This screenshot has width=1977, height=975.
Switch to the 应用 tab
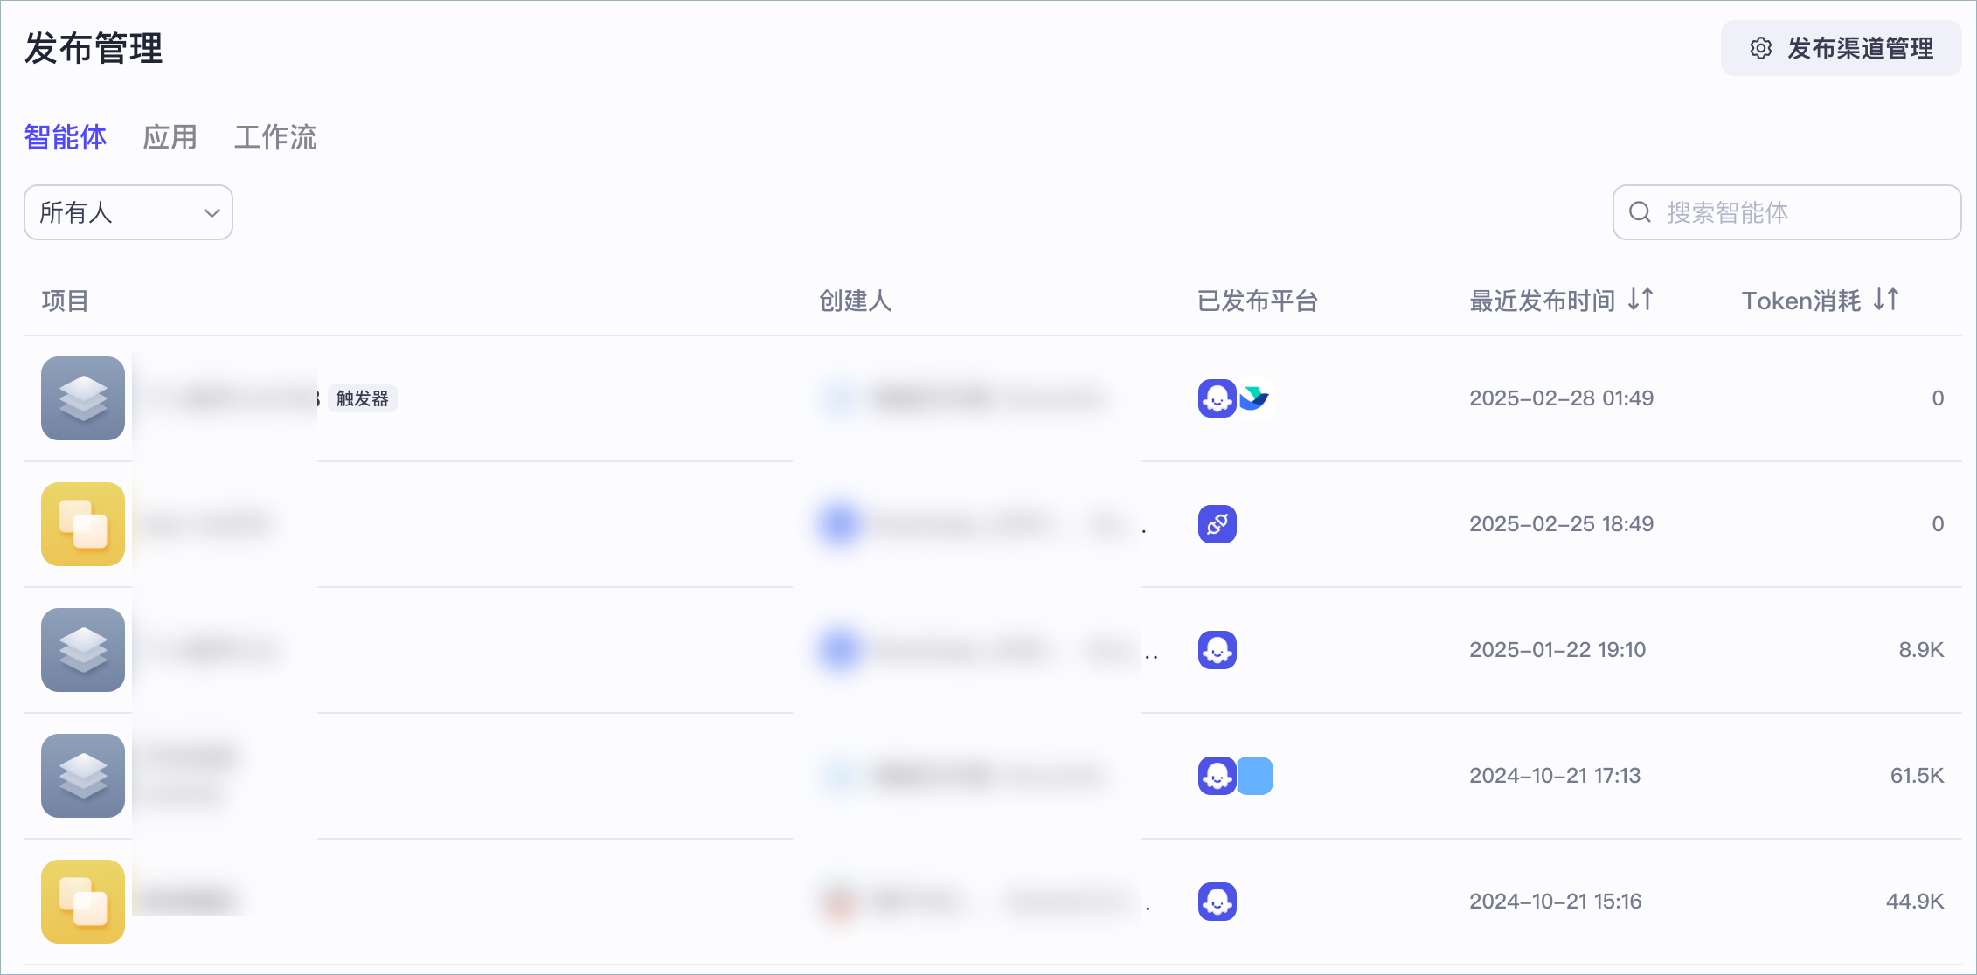coord(170,137)
